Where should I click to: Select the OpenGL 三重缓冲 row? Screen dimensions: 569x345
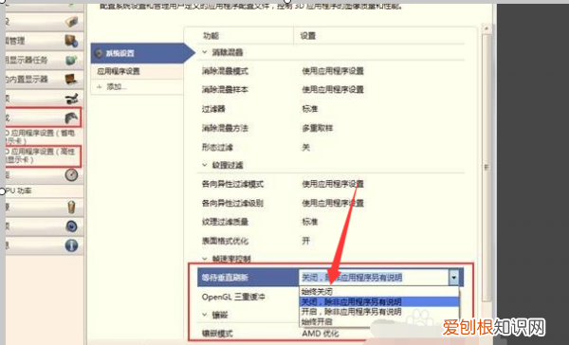[233, 297]
